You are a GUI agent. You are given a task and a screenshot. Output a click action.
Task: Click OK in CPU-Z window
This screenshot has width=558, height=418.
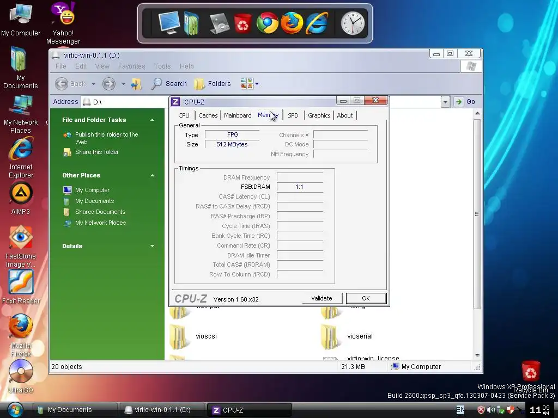click(366, 299)
